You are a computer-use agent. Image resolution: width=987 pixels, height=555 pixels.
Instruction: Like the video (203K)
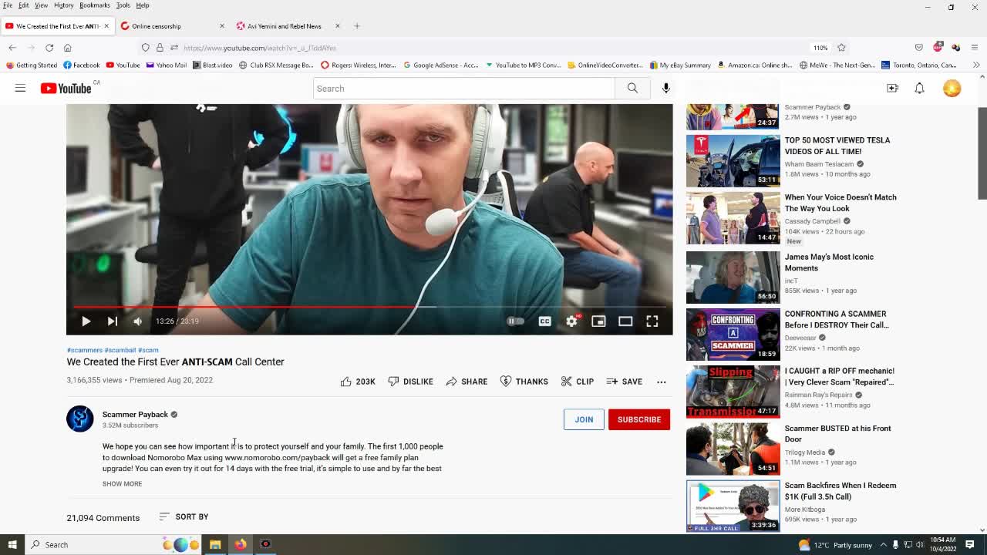[358, 382]
